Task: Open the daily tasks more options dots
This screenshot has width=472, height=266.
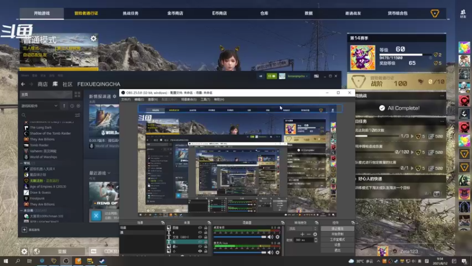Action: 442,121
